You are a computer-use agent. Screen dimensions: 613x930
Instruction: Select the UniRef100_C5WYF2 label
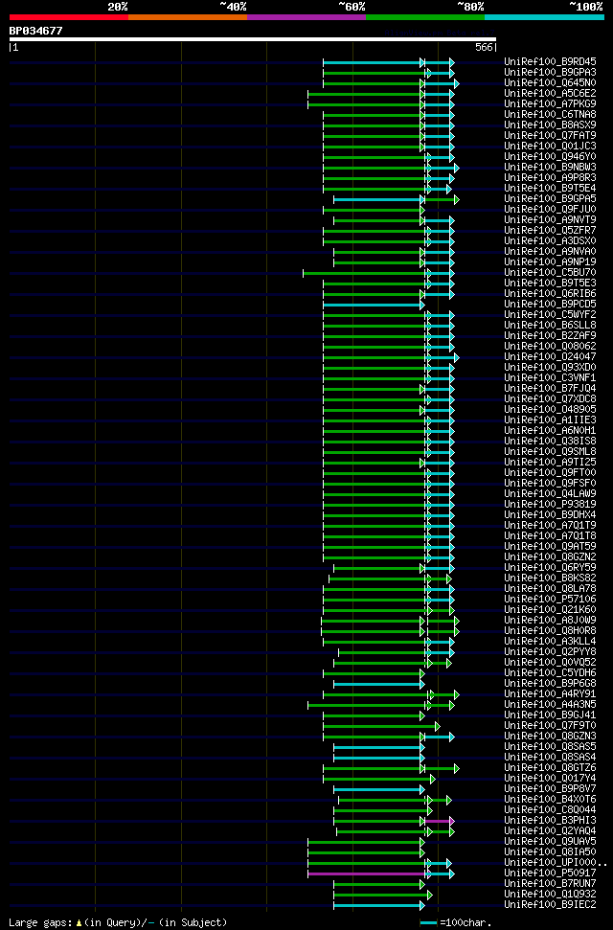click(550, 315)
